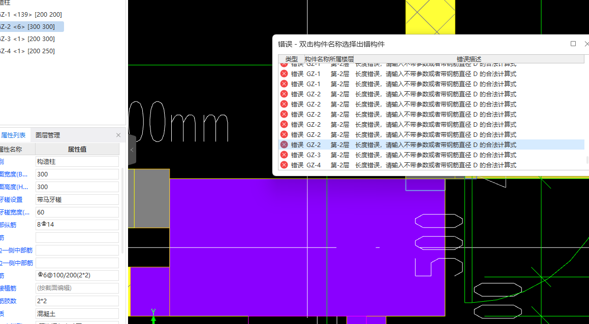Close the property list panel with the X icon
The height and width of the screenshot is (324, 589).
[118, 135]
